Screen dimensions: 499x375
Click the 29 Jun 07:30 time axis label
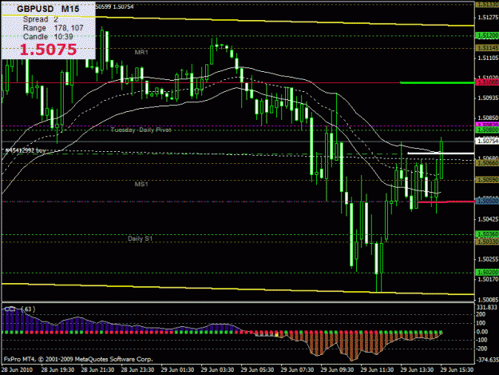click(x=298, y=370)
